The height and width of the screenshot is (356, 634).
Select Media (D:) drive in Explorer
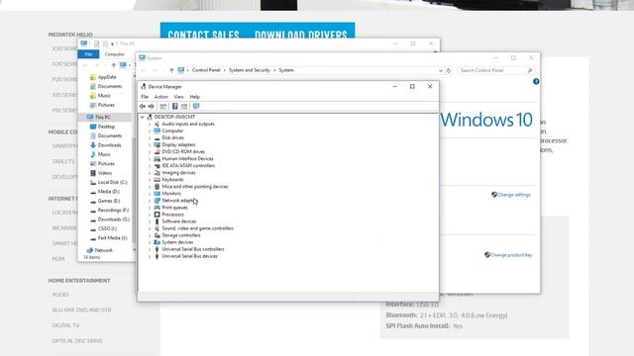tap(109, 192)
